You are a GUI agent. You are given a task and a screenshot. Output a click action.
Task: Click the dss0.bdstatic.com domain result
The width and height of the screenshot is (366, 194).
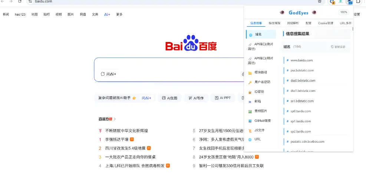tap(303, 81)
